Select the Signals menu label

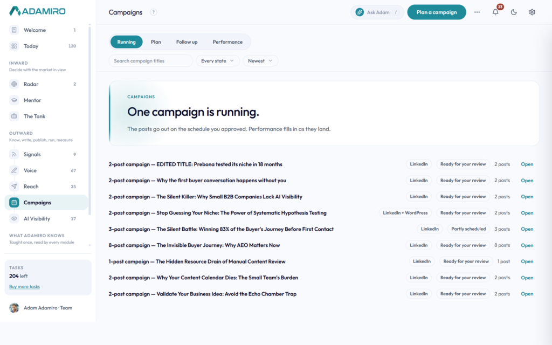[32, 155]
